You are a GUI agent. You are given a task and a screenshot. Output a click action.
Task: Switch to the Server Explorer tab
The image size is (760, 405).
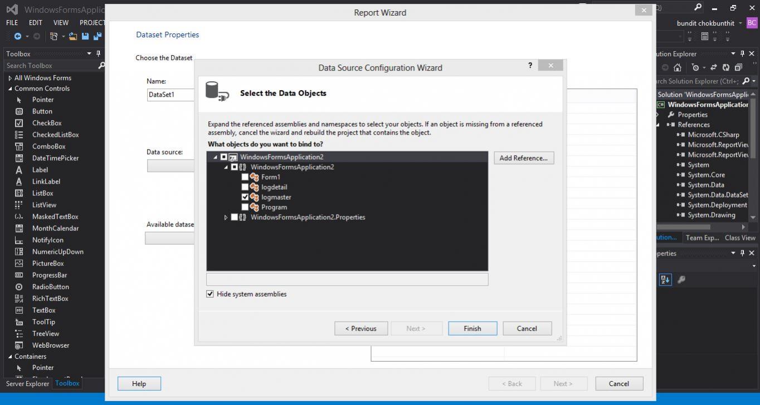pos(26,383)
